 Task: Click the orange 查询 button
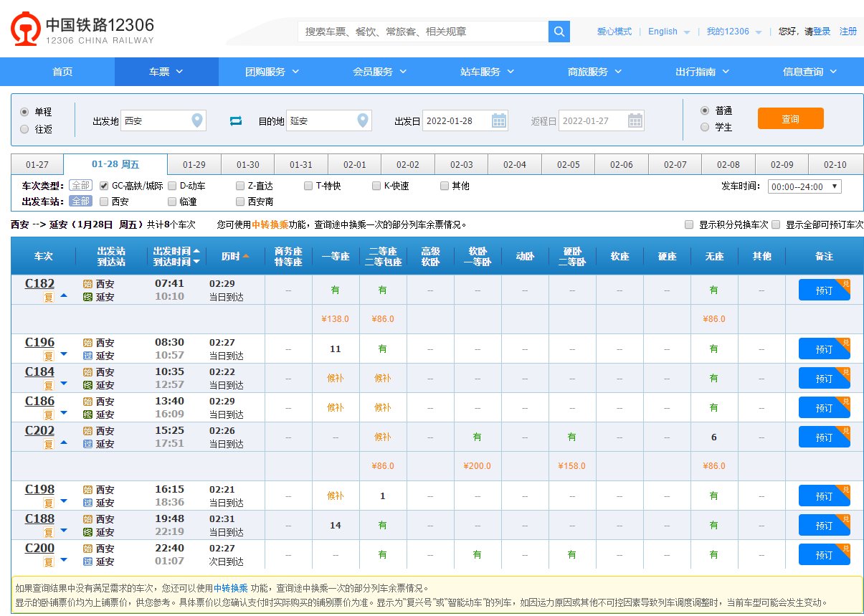[x=790, y=119]
